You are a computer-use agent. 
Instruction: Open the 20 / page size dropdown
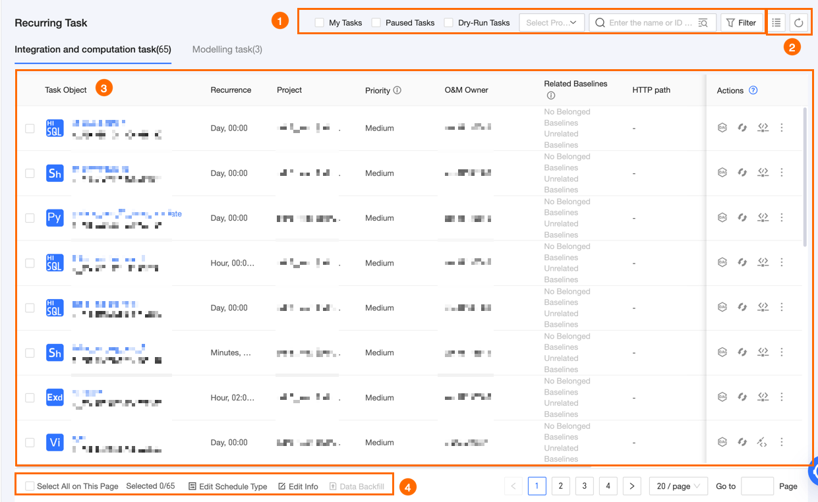coord(678,486)
